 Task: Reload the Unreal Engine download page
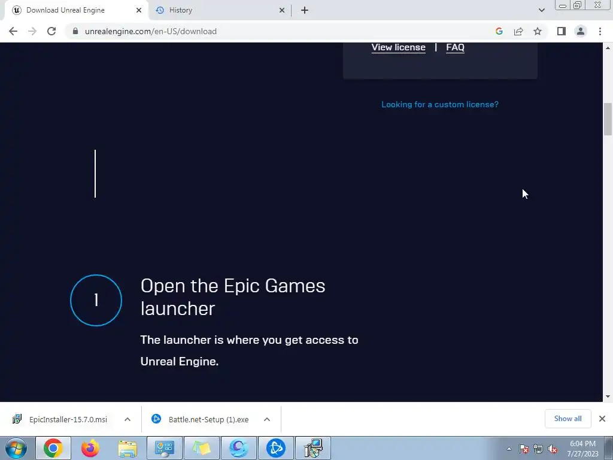tap(51, 31)
